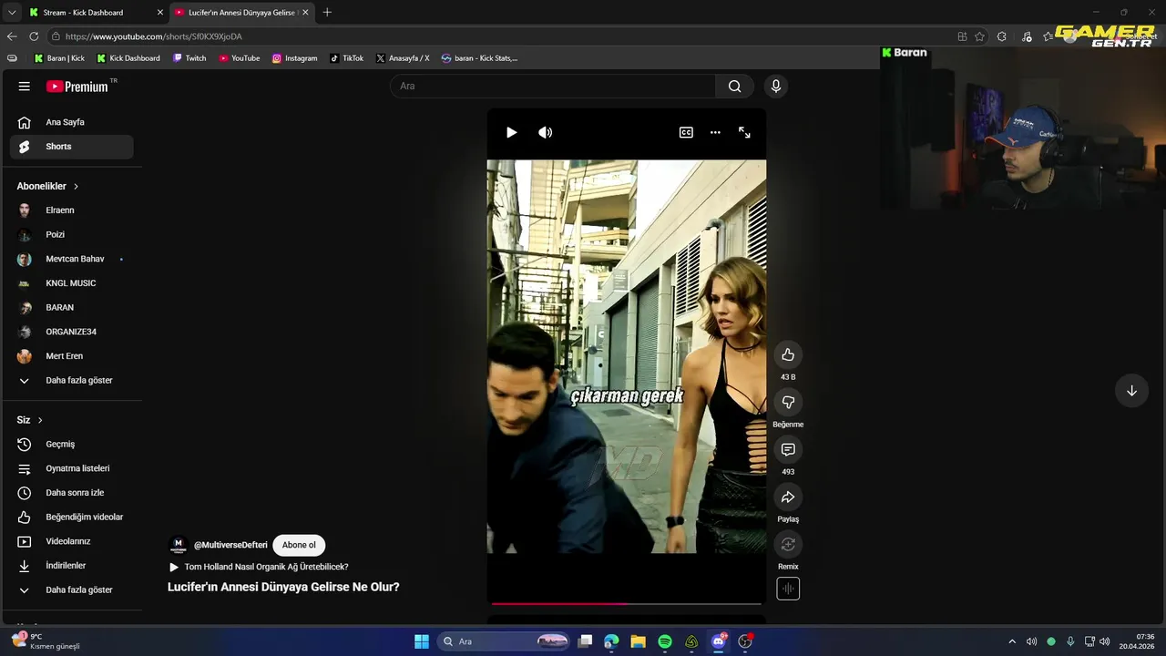The height and width of the screenshot is (656, 1166).
Task: Toggle closed captions (CC) on the Short
Action: coord(686,132)
